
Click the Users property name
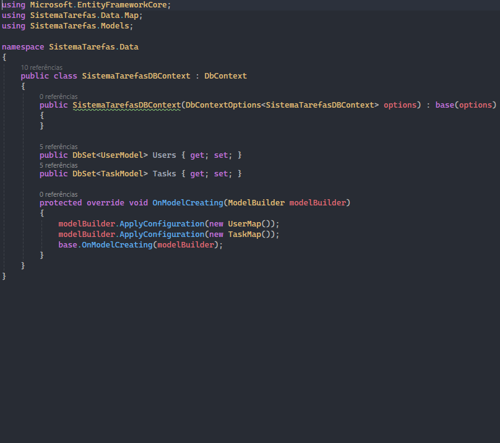164,155
